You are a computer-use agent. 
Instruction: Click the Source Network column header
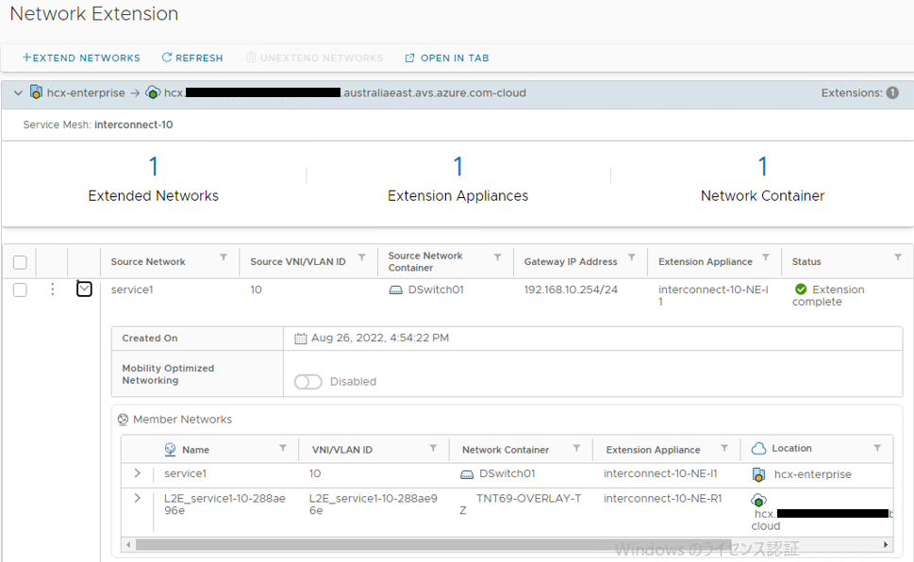(148, 262)
